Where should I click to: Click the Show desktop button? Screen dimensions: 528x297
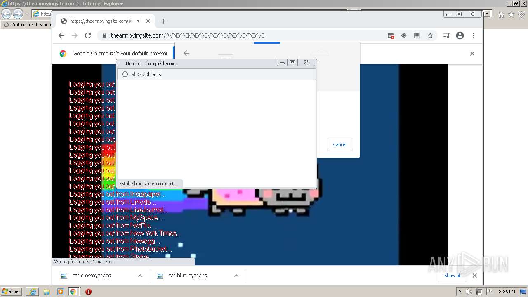coord(524,292)
